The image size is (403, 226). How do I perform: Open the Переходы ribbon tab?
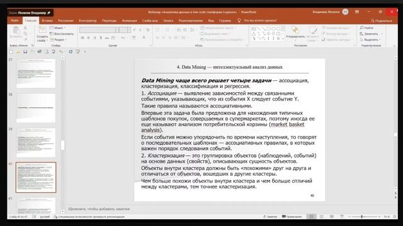tap(109, 21)
